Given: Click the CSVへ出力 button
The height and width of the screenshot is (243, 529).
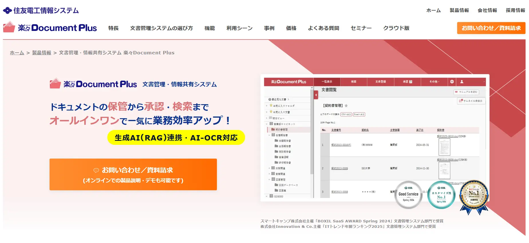Looking at the screenshot, I should coord(346,114).
